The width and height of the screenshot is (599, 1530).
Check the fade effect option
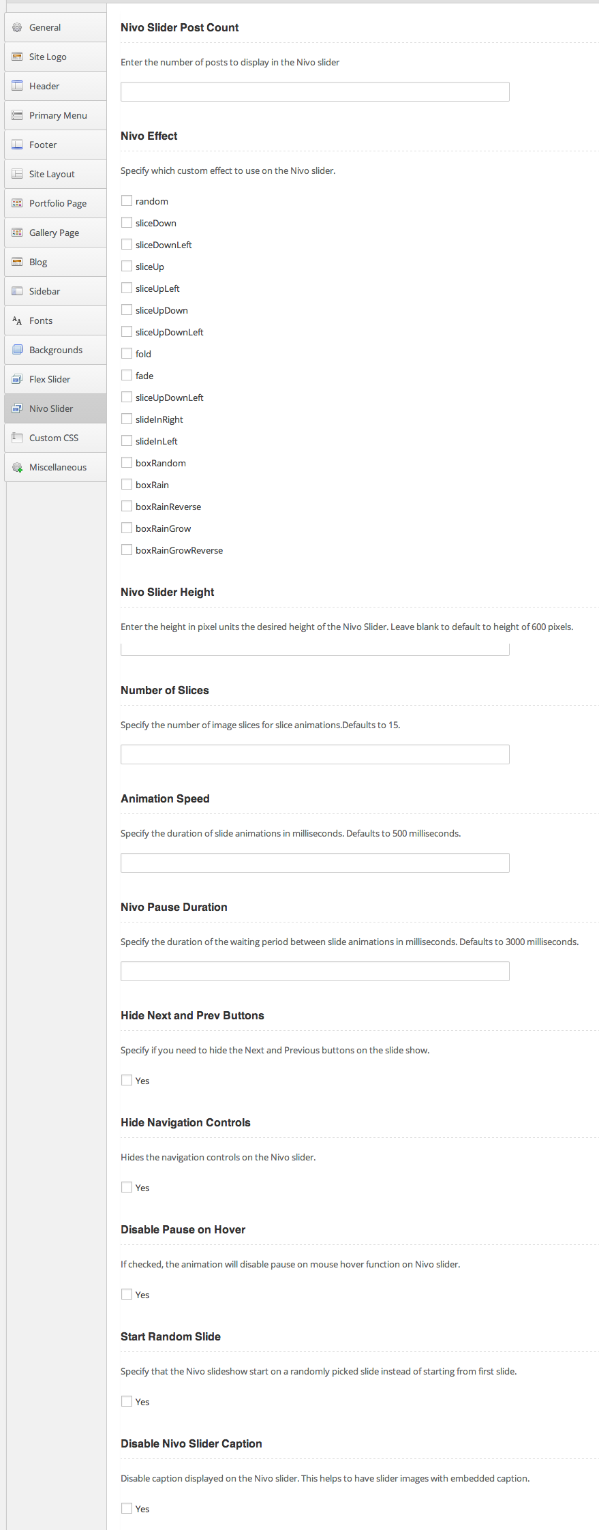(126, 375)
